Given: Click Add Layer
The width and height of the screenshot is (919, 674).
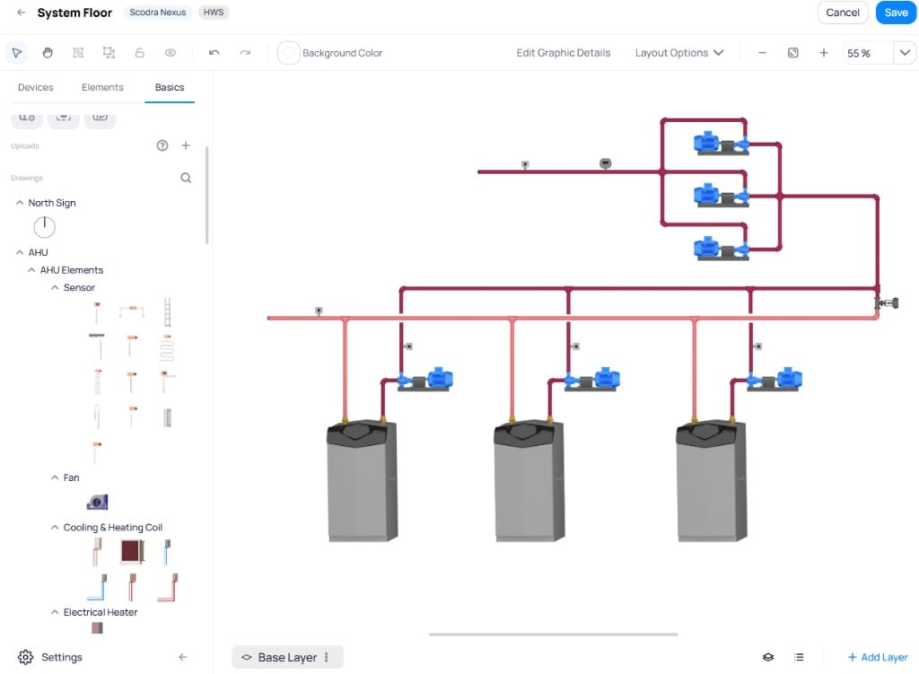Looking at the screenshot, I should point(878,658).
